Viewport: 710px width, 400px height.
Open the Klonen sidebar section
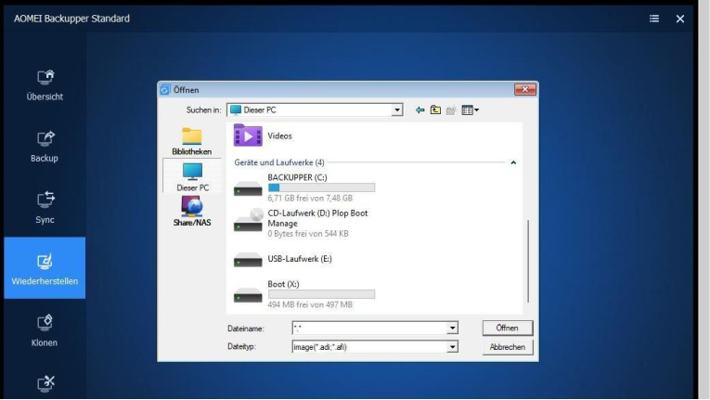pos(45,330)
